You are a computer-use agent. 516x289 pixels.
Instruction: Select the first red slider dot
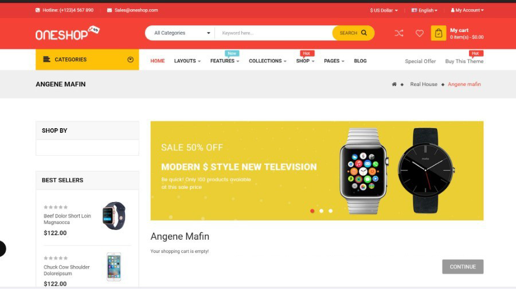(312, 211)
